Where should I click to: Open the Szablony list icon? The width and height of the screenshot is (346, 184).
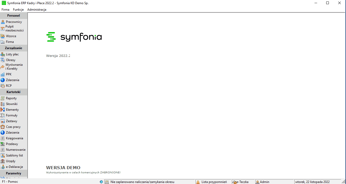point(3,155)
